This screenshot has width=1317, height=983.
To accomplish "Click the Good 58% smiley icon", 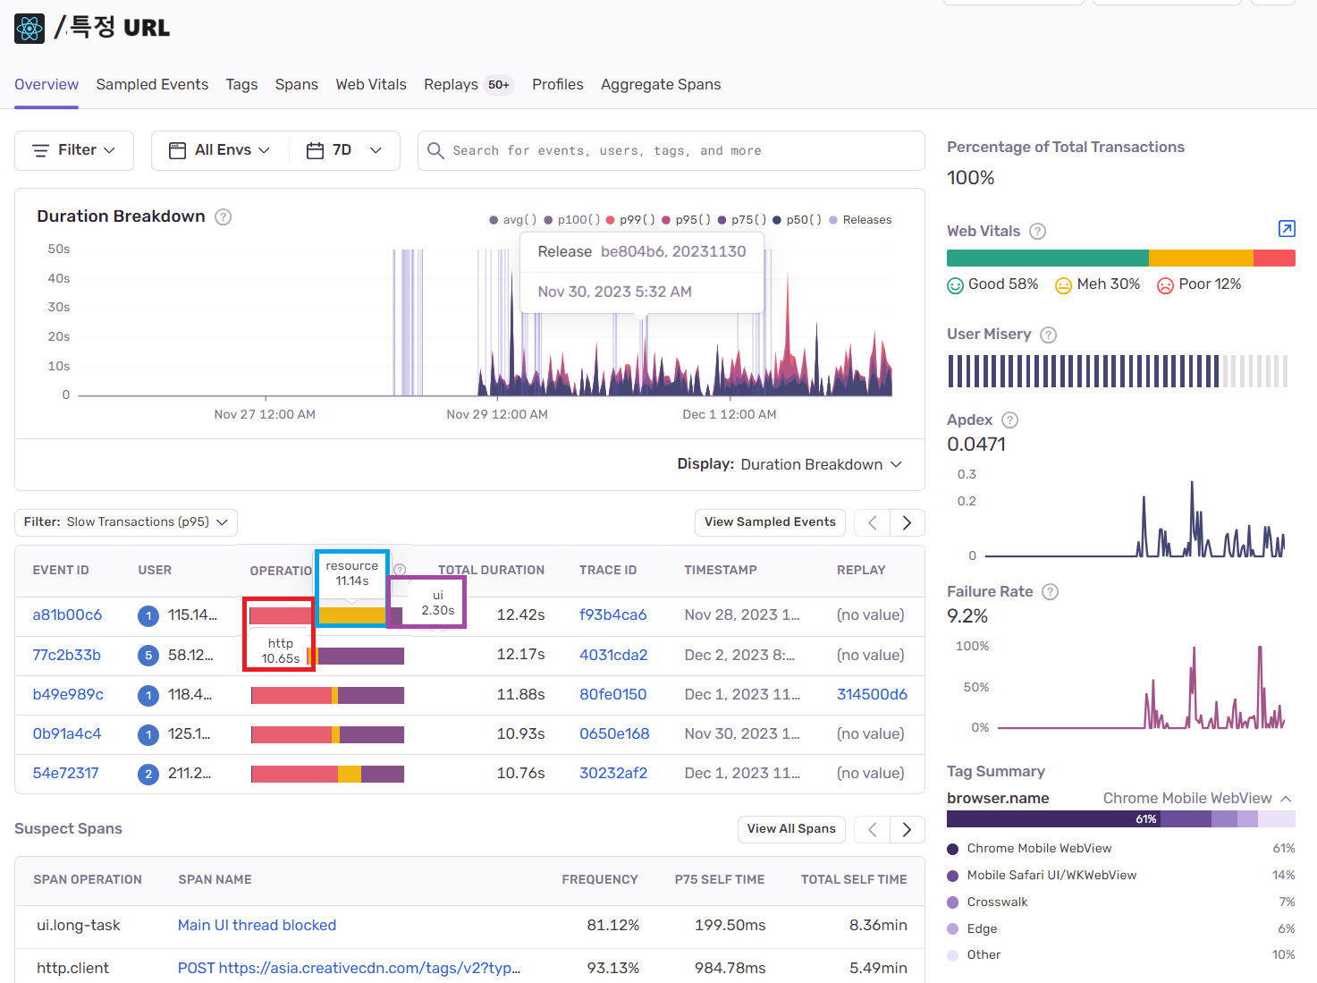I will [955, 285].
